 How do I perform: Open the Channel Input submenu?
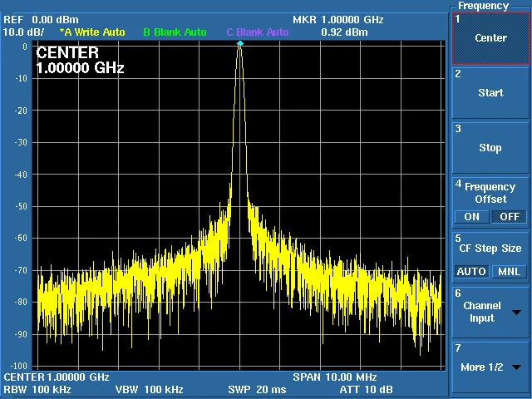click(x=490, y=313)
